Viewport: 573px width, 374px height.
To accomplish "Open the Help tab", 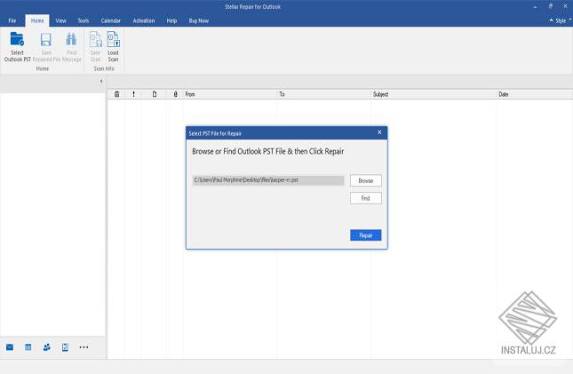I will point(171,20).
